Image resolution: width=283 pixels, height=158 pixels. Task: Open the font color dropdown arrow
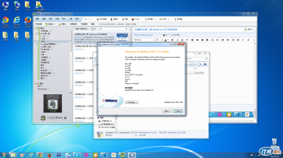pos(168,40)
